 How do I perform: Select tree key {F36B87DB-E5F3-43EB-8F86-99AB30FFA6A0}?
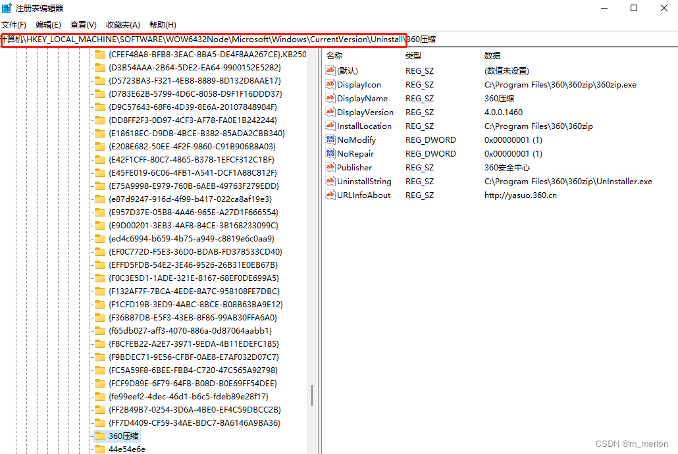point(192,317)
